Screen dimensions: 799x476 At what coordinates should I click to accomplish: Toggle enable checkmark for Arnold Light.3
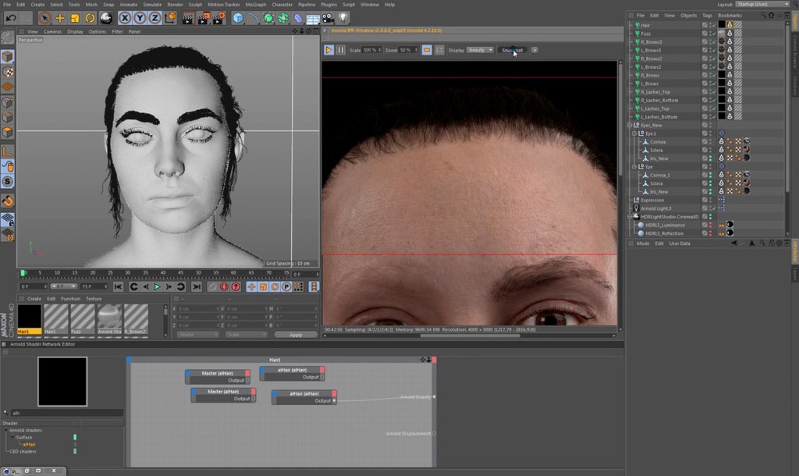(x=712, y=208)
